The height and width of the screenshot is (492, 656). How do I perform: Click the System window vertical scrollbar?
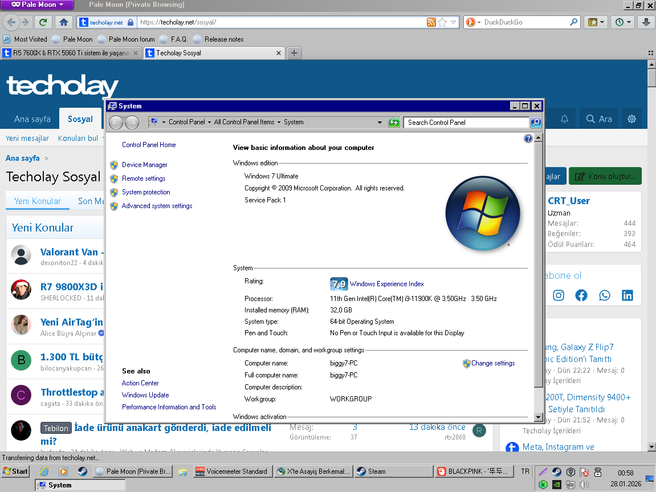click(x=538, y=265)
